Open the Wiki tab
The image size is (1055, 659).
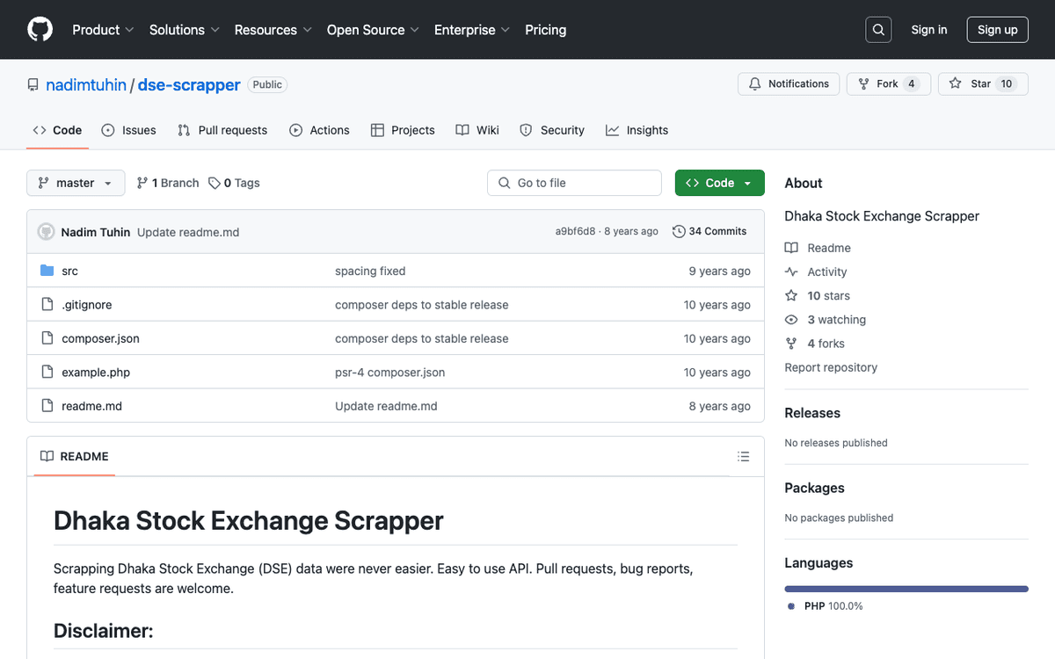(477, 130)
